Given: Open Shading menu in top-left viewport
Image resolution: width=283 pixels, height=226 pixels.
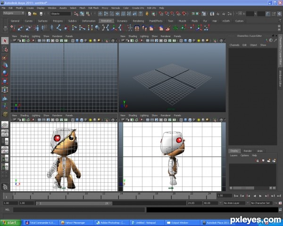Looking at the screenshot, I should pyautogui.click(x=25, y=36).
